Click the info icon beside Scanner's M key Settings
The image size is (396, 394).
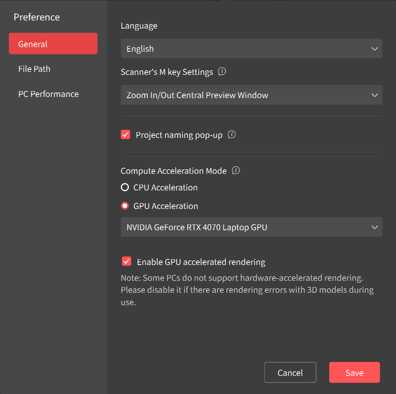222,72
